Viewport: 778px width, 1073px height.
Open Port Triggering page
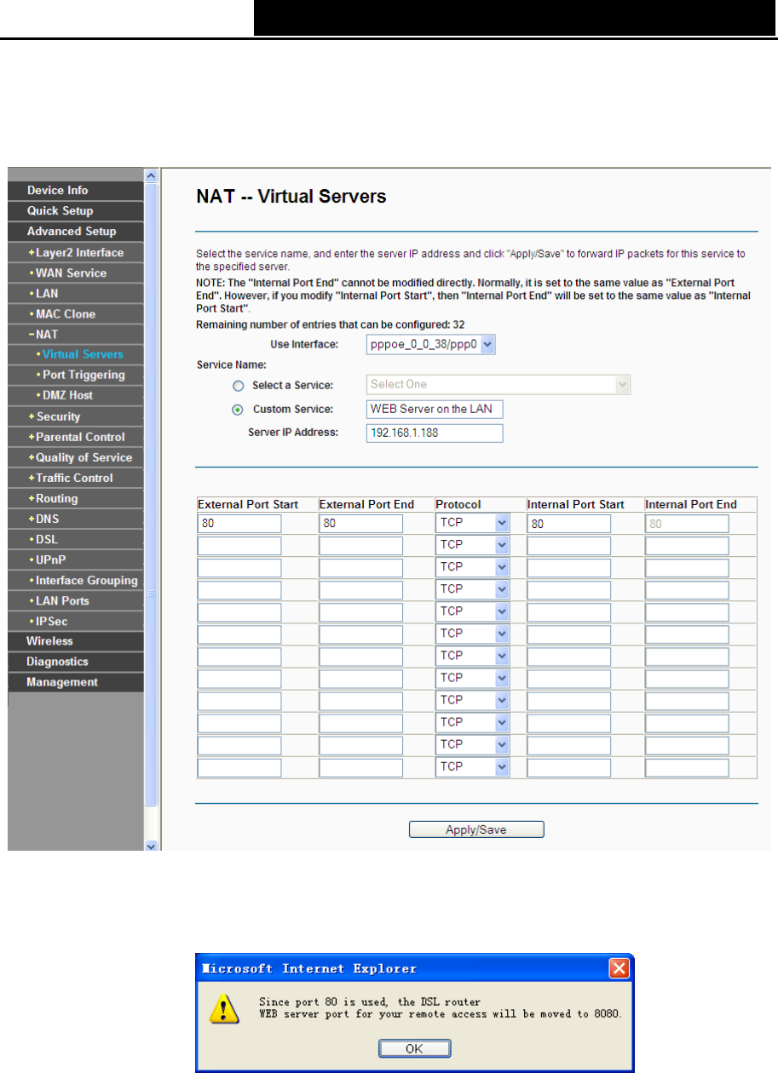[x=80, y=375]
